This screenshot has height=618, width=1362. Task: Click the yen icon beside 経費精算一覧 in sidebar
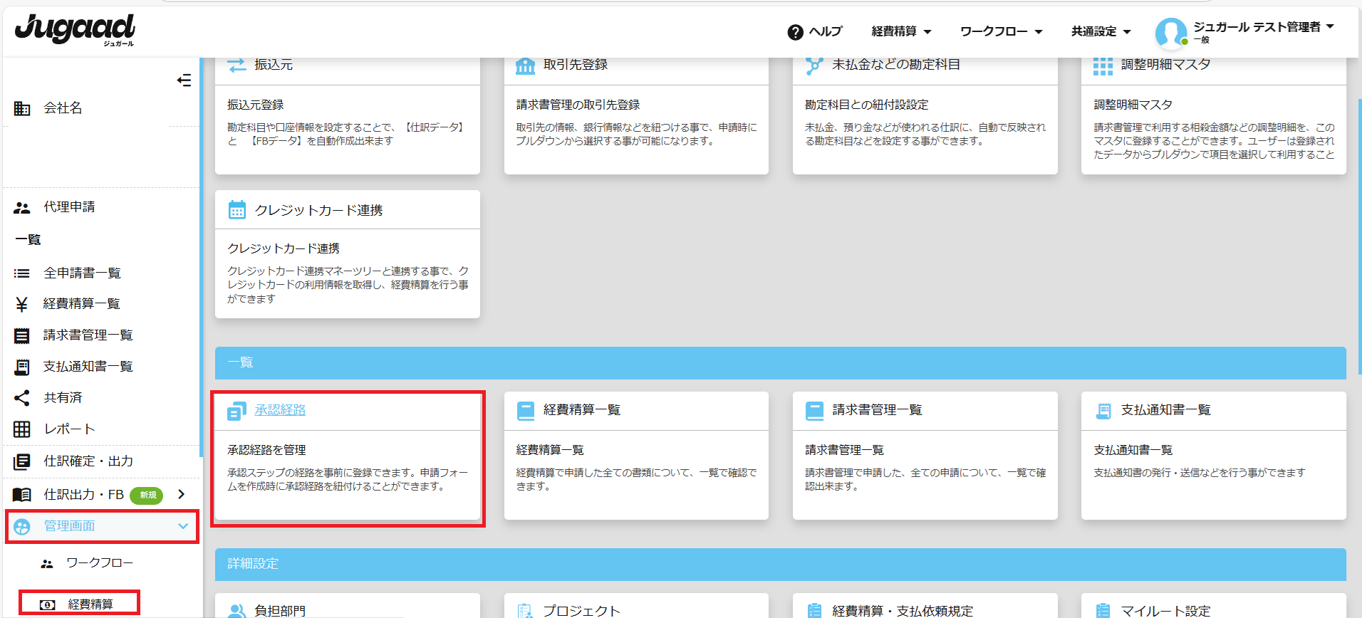click(x=22, y=304)
